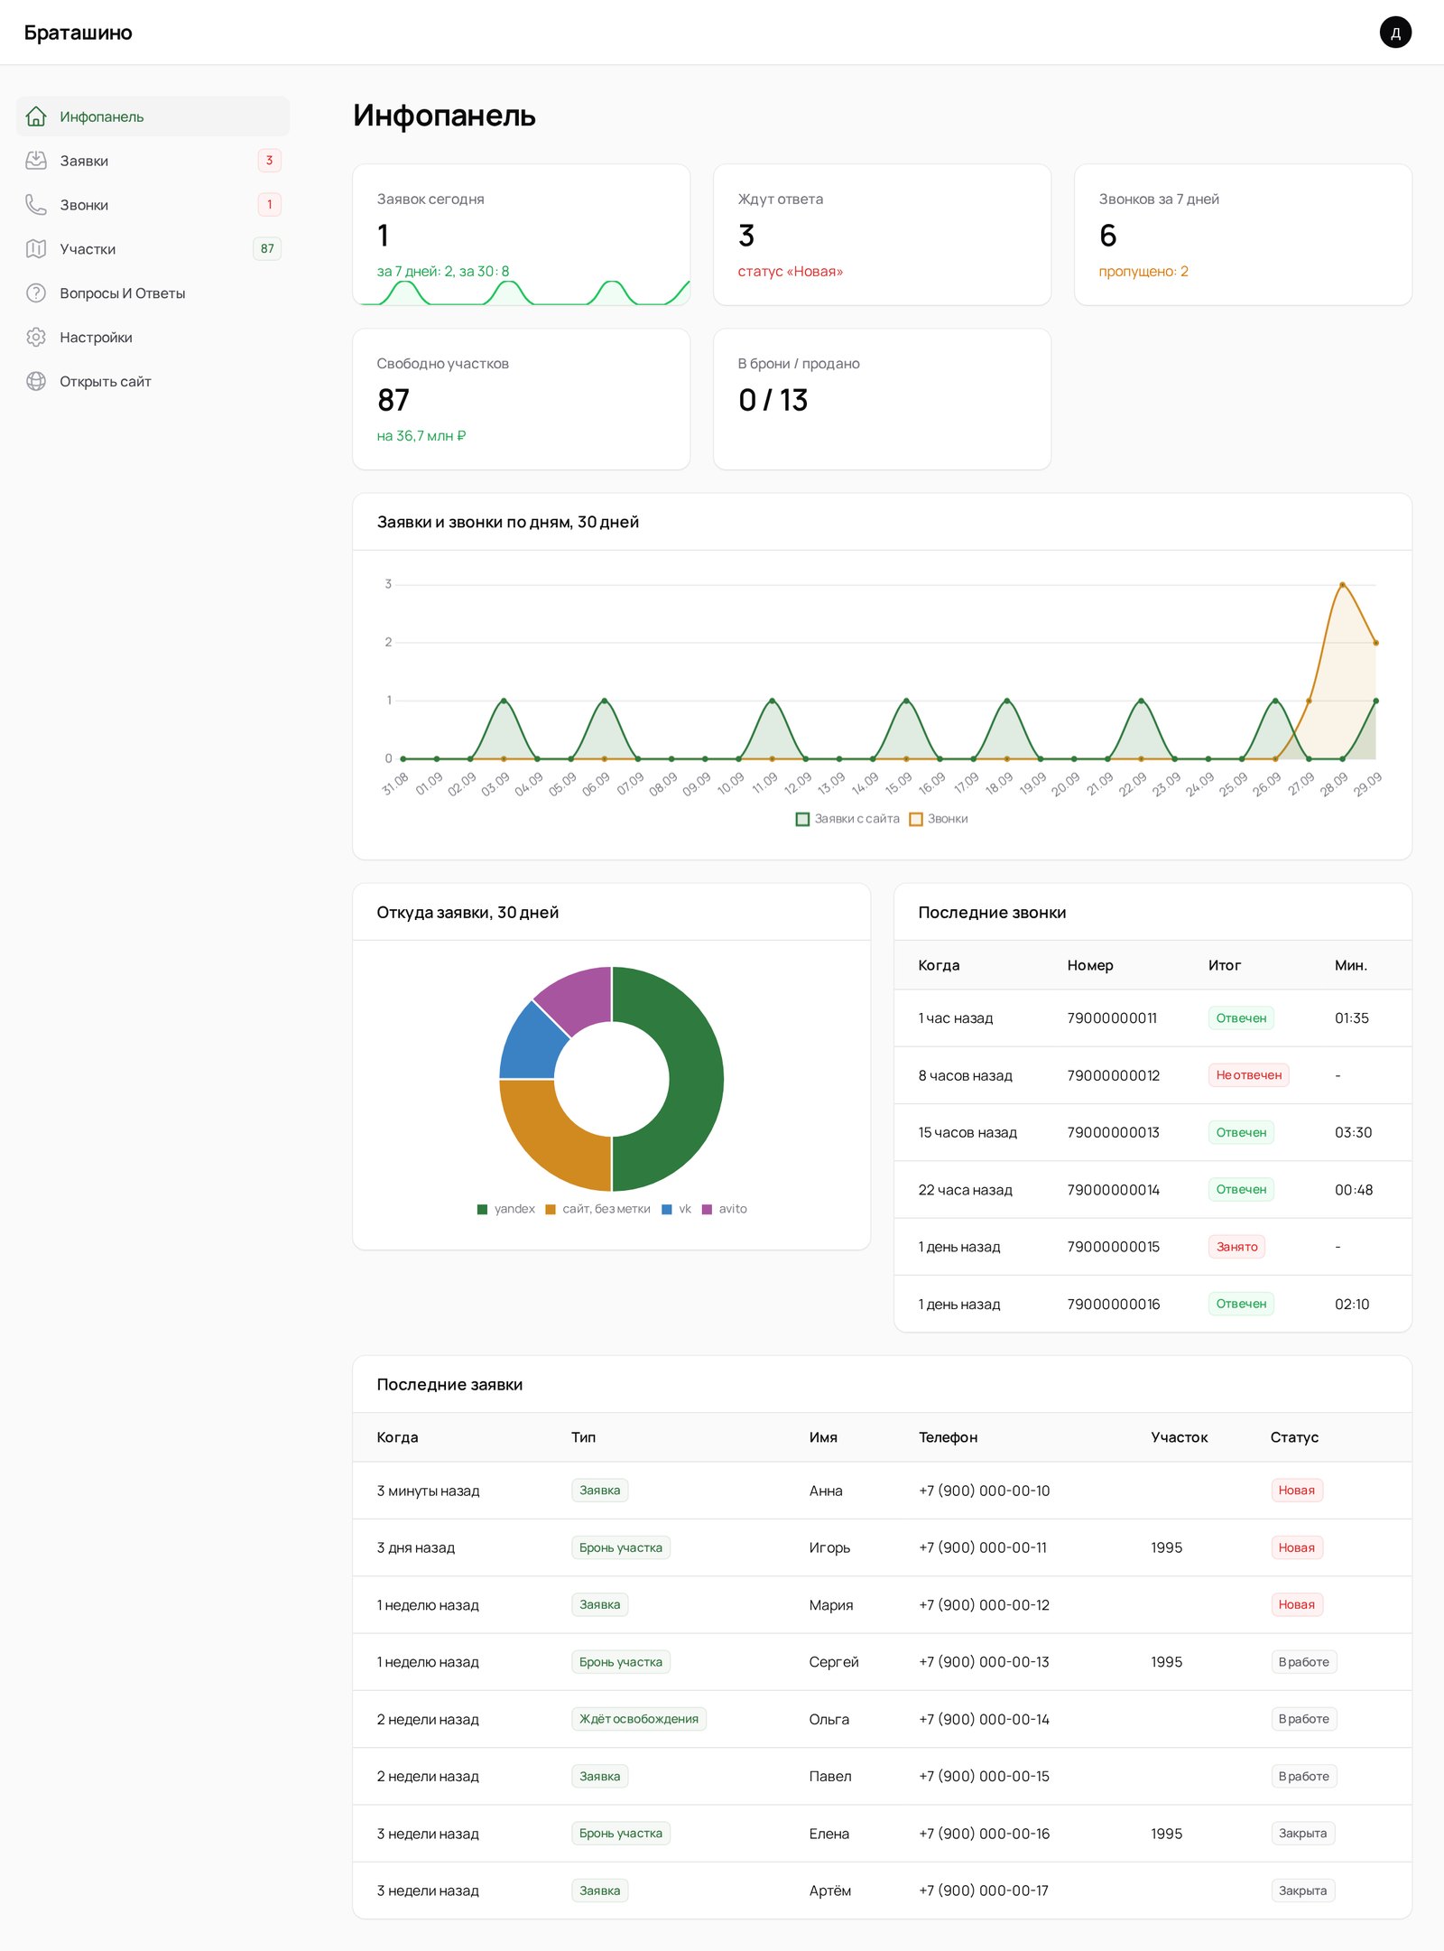Click the Заявок сегодня card

(521, 235)
